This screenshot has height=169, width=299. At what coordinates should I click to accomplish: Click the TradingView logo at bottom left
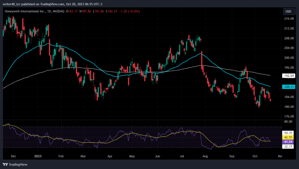(x=15, y=164)
